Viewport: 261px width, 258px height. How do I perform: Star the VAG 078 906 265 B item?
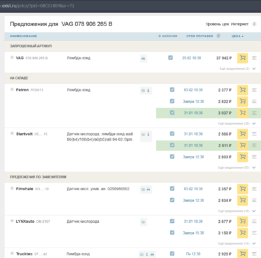click(x=12, y=57)
